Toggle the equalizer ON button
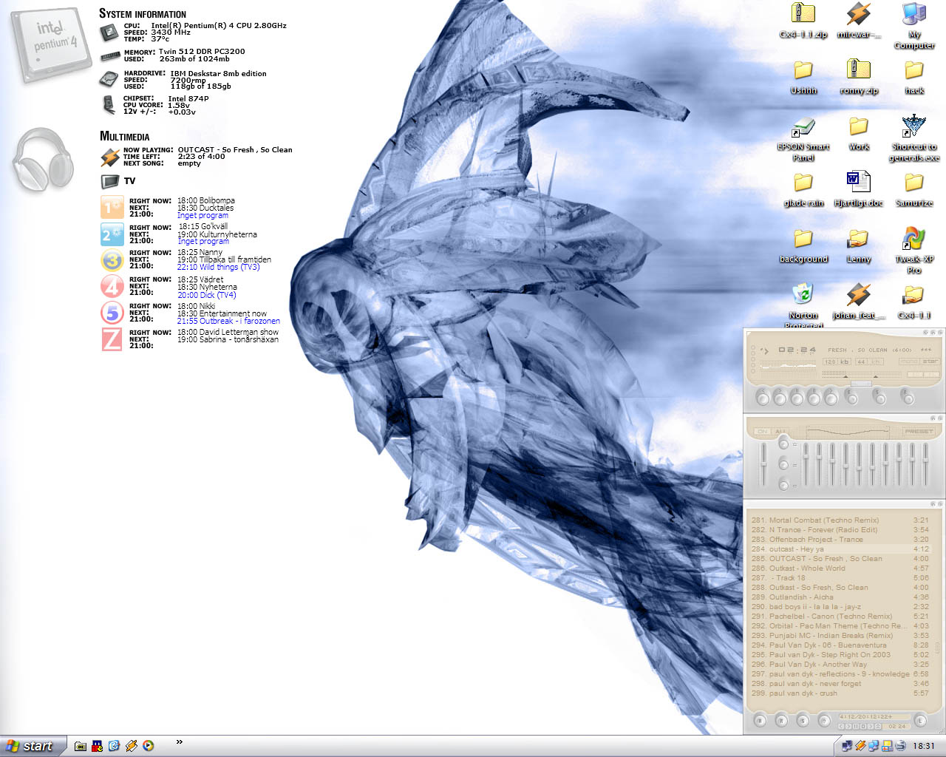Image resolution: width=946 pixels, height=757 pixels. pos(762,431)
